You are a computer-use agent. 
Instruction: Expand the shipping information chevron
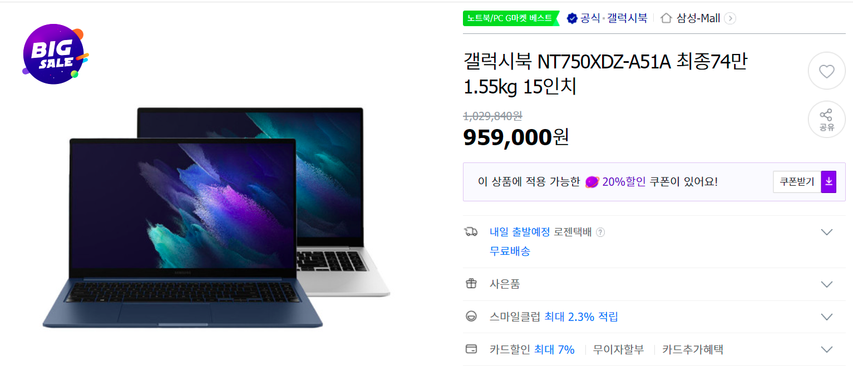[x=826, y=233]
